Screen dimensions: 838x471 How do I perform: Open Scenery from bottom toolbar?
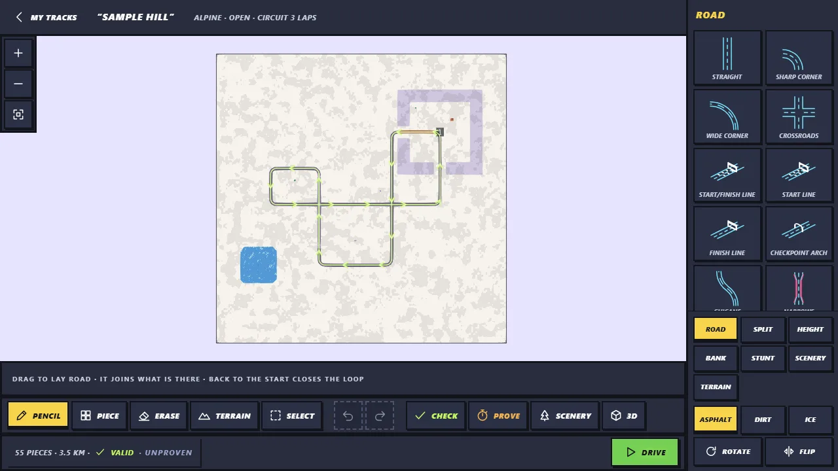(x=565, y=415)
